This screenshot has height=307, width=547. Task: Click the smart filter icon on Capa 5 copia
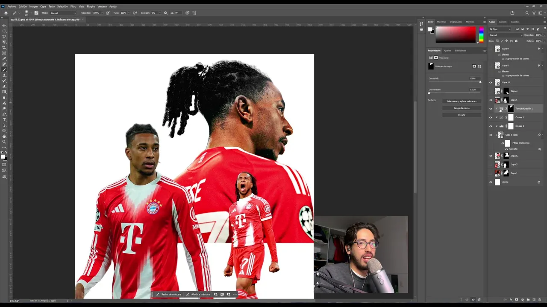pos(539,135)
